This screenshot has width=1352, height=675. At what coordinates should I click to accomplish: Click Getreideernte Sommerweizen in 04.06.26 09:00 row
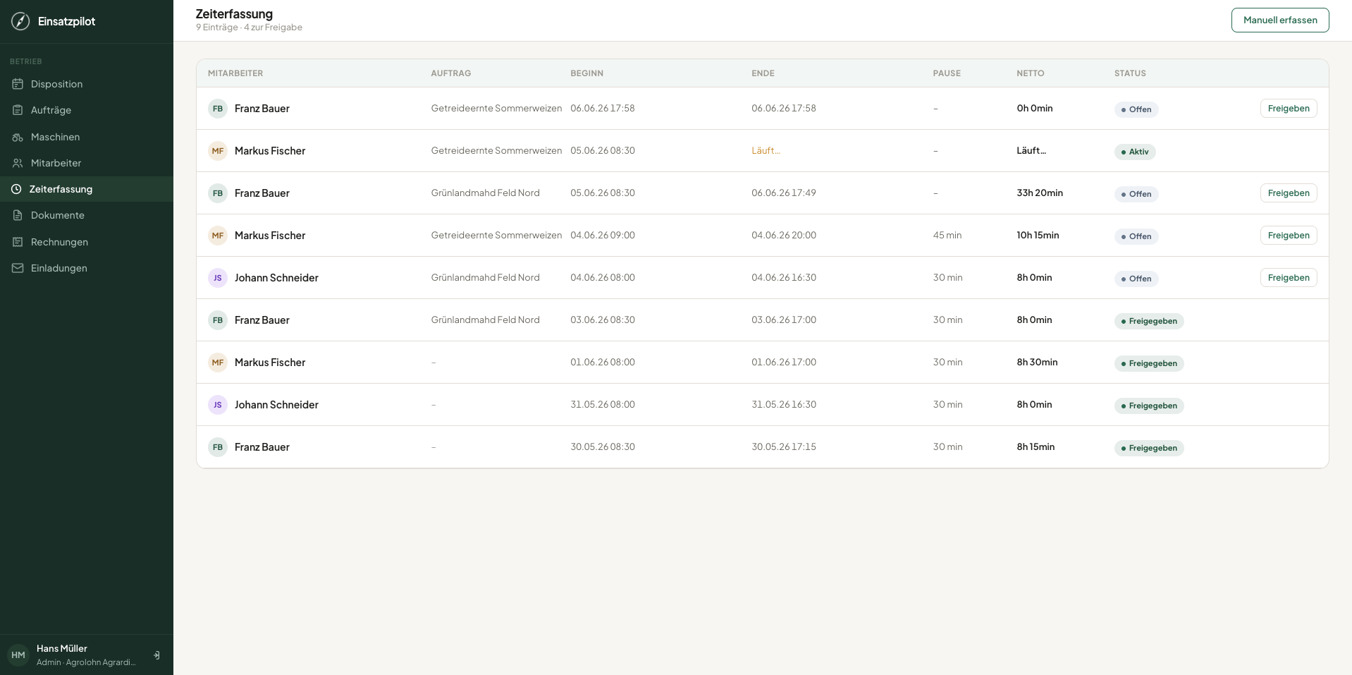[x=497, y=236]
